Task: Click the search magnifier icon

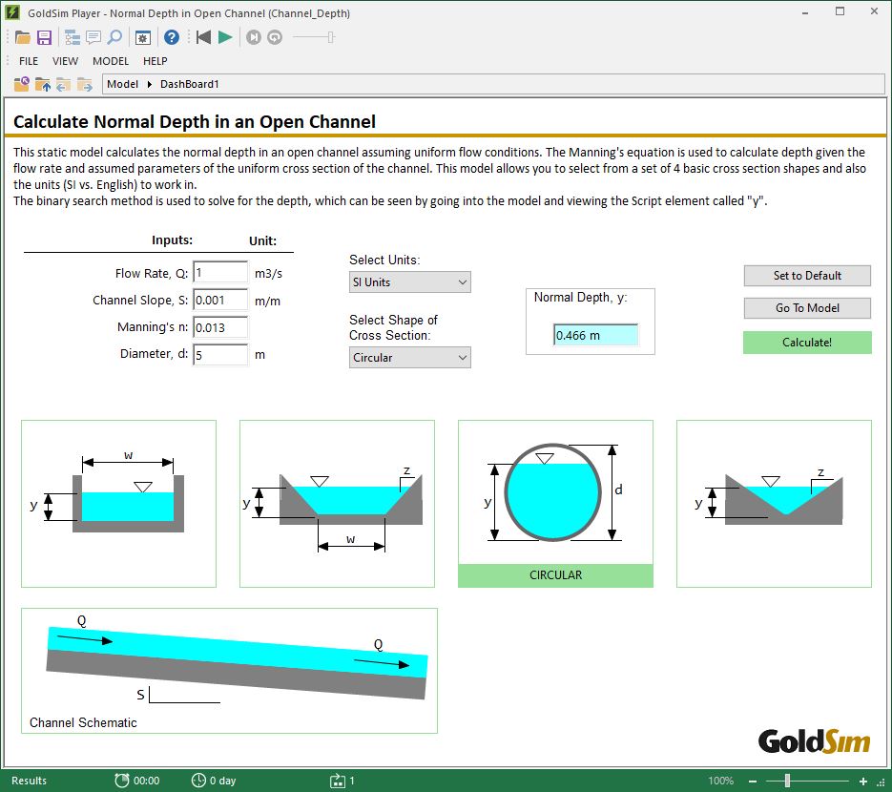Action: (x=115, y=38)
